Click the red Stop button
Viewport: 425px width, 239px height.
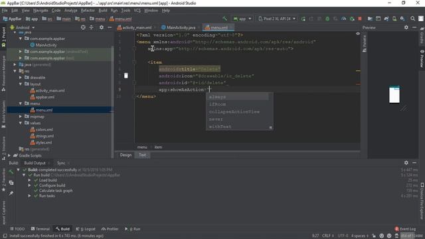click(360, 19)
